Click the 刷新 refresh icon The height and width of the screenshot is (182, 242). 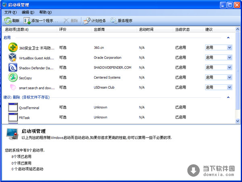coord(7,21)
